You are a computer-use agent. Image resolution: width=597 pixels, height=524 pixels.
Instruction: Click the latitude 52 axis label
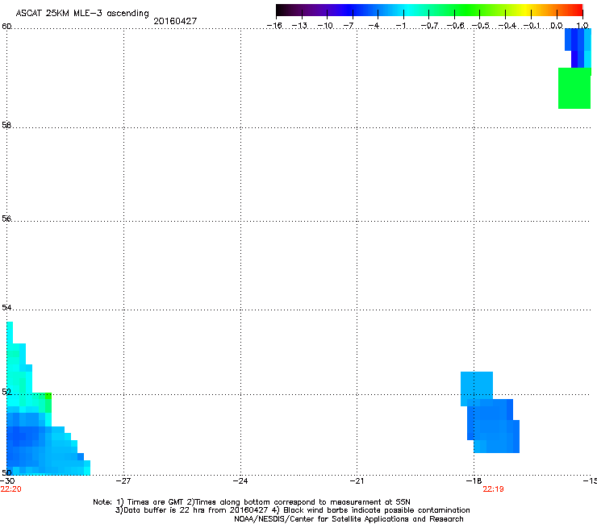(x=6, y=392)
